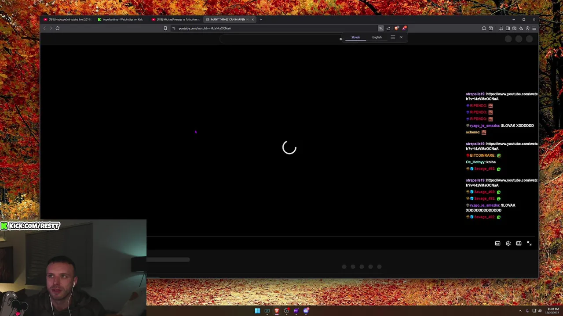Image resolution: width=563 pixels, height=316 pixels.
Task: Click strepsils19's first YouTube link in chat
Action: [x=502, y=97]
